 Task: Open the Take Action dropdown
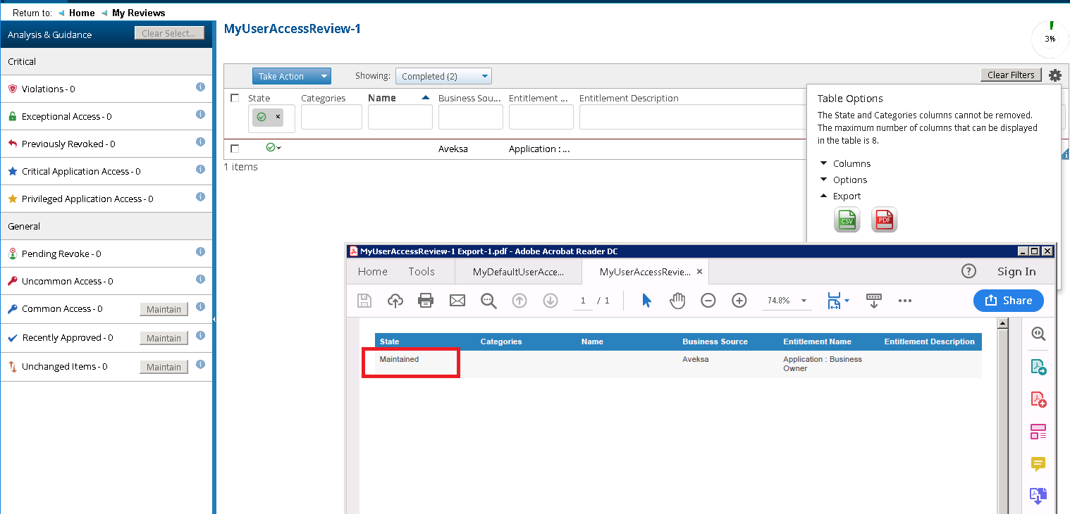(x=291, y=75)
